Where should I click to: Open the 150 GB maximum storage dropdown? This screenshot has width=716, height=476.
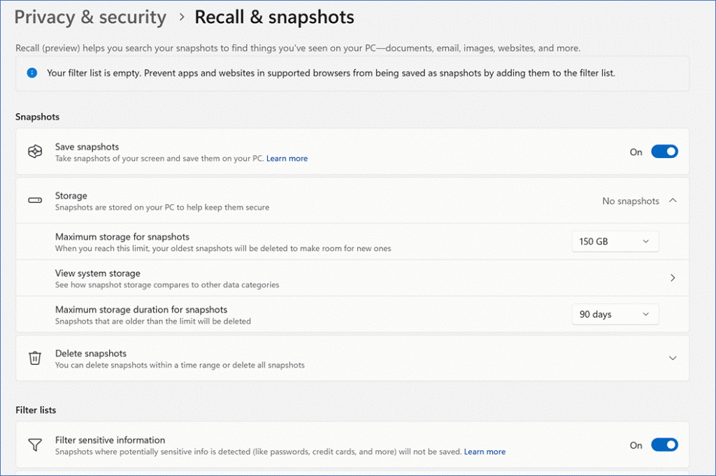point(615,241)
